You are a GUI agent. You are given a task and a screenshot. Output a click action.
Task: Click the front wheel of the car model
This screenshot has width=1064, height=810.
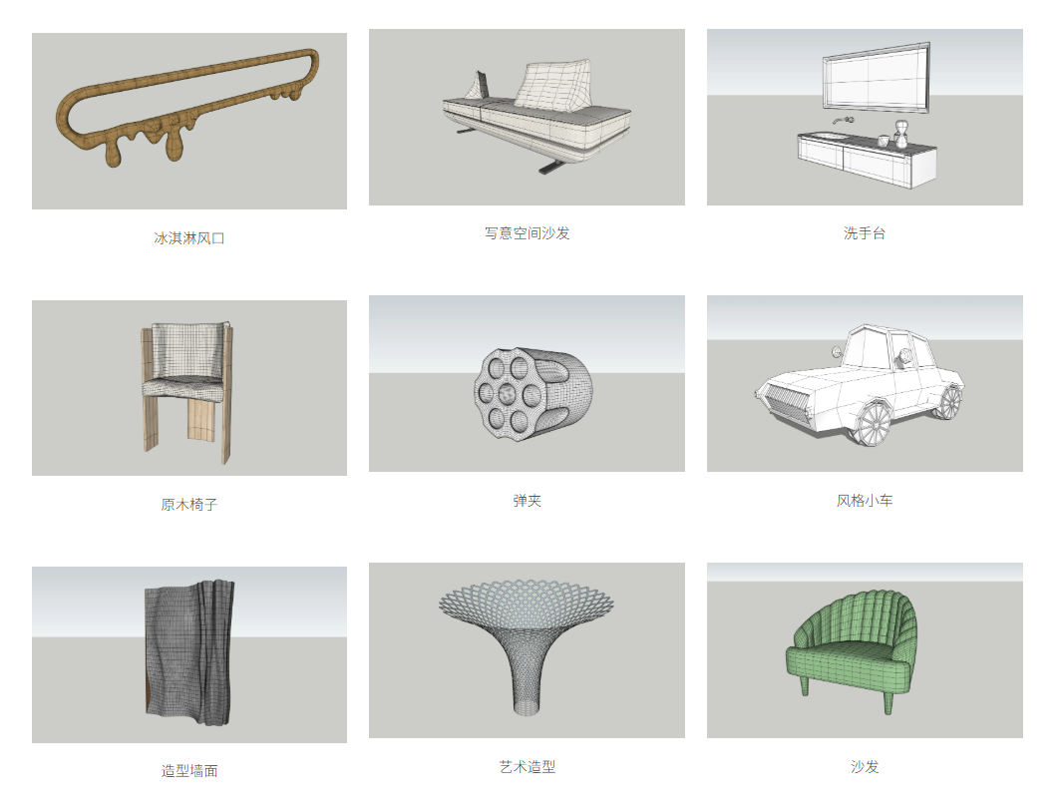click(x=873, y=422)
